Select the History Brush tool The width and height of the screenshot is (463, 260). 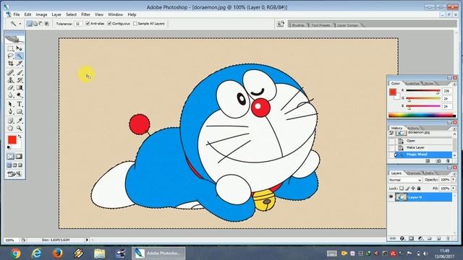coord(20,80)
